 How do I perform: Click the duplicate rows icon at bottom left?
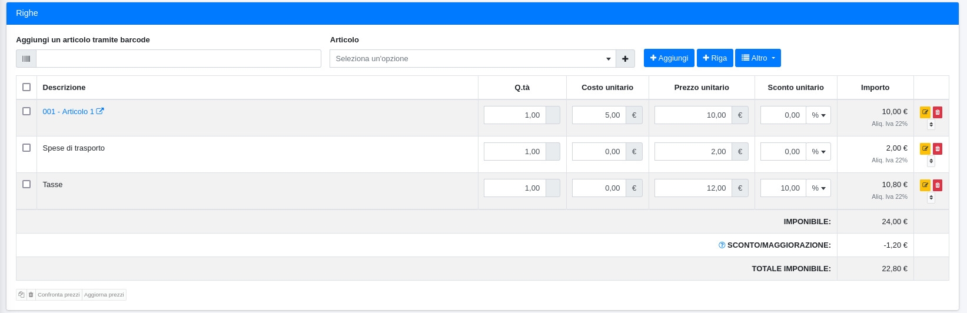click(x=21, y=295)
